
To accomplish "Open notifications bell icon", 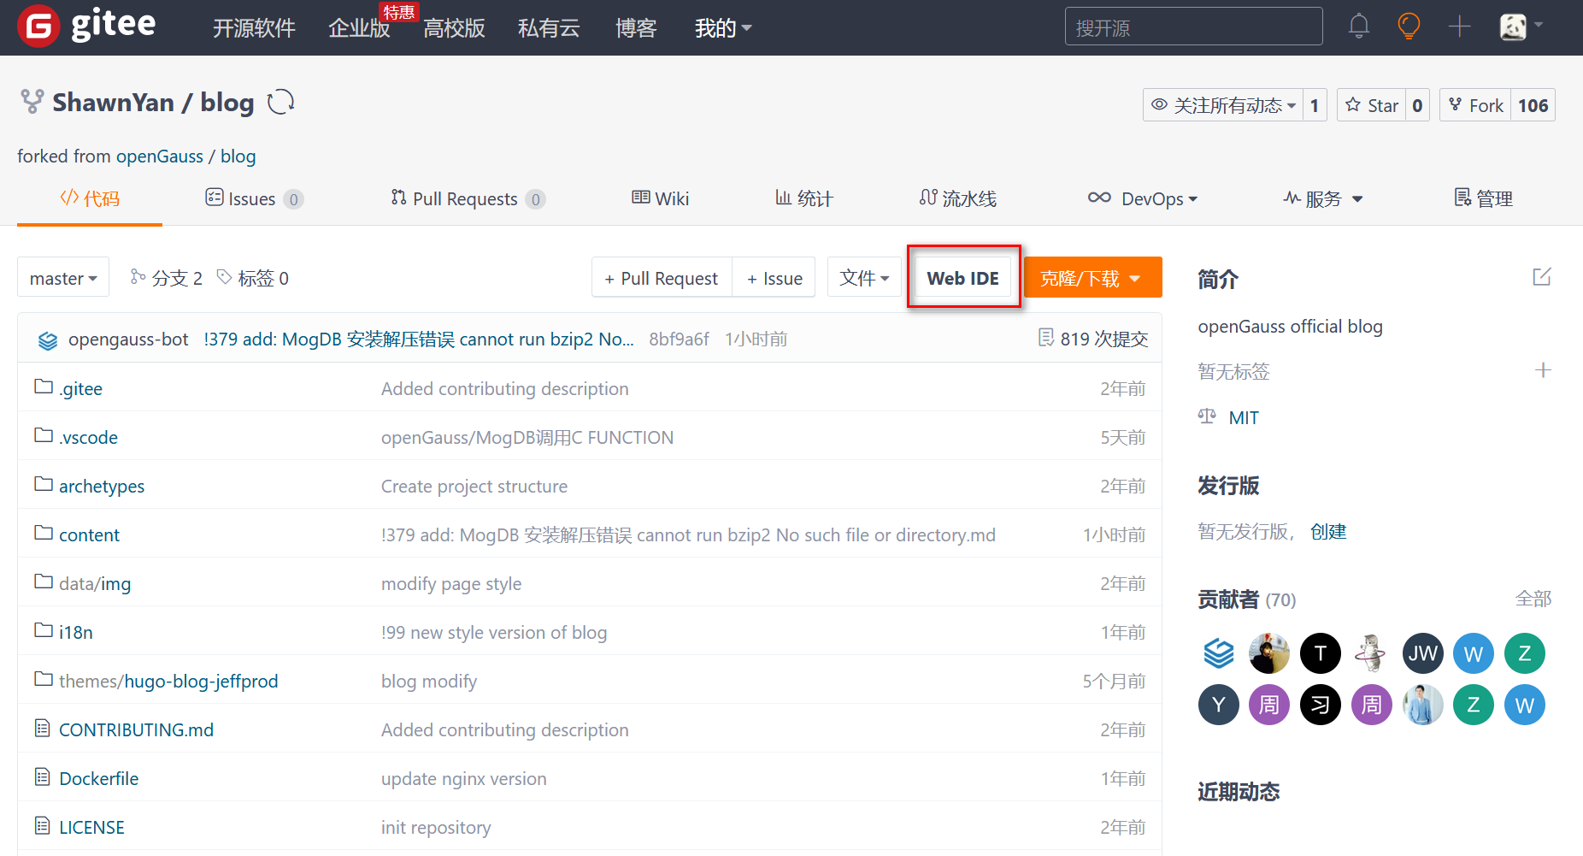I will [x=1359, y=27].
